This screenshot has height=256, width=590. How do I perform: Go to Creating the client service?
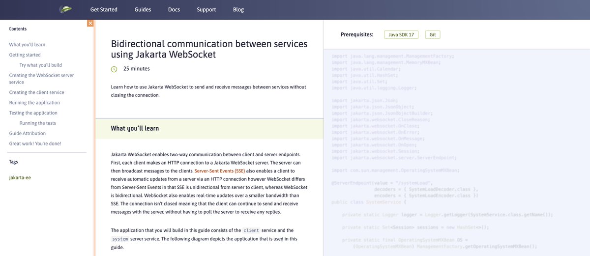coord(37,92)
